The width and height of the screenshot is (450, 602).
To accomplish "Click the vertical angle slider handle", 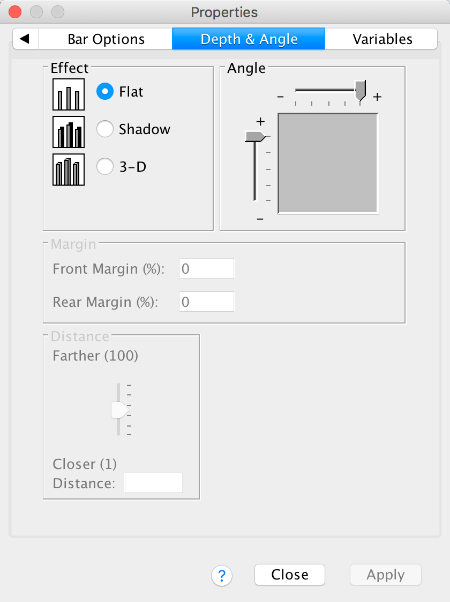I will coord(255,136).
